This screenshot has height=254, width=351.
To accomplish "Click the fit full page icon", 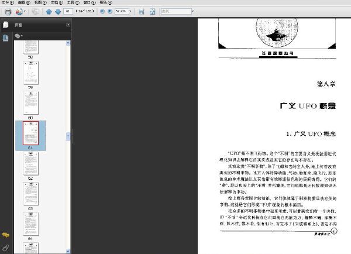I will point(153,12).
